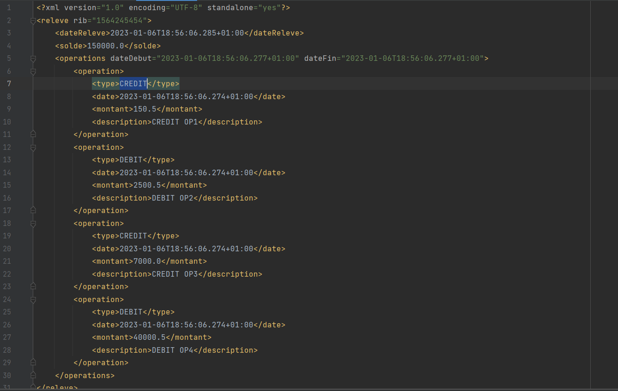Click DEBIT type on line 25
The width and height of the screenshot is (618, 391).
click(131, 312)
